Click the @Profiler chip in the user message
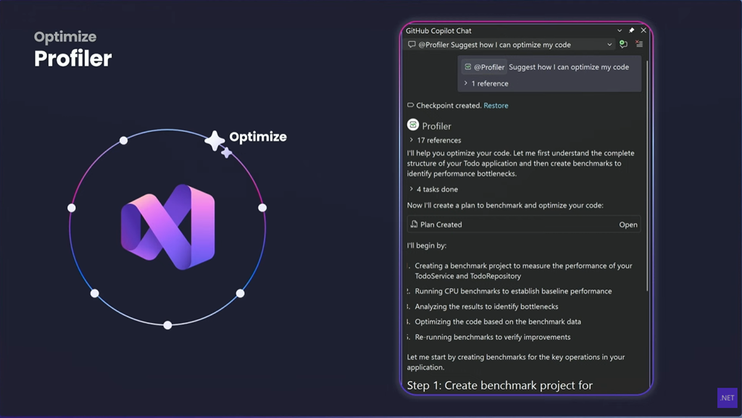The height and width of the screenshot is (418, 742). (x=485, y=67)
